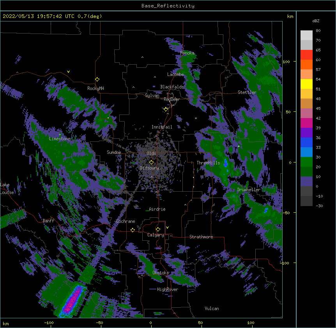Click the Ponoka city label
Viewport: 336px width, 328px height.
pos(187,53)
